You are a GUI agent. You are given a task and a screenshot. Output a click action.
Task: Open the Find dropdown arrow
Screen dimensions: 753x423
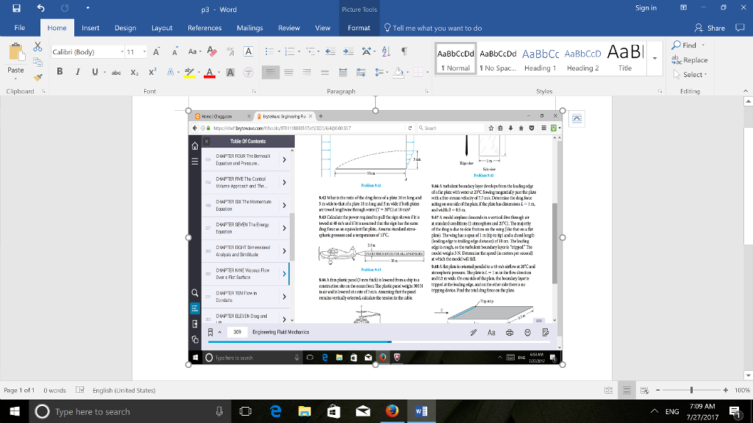702,46
